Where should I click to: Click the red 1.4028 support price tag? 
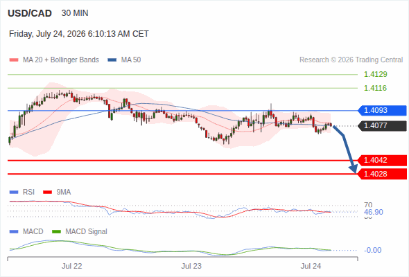click(x=382, y=174)
